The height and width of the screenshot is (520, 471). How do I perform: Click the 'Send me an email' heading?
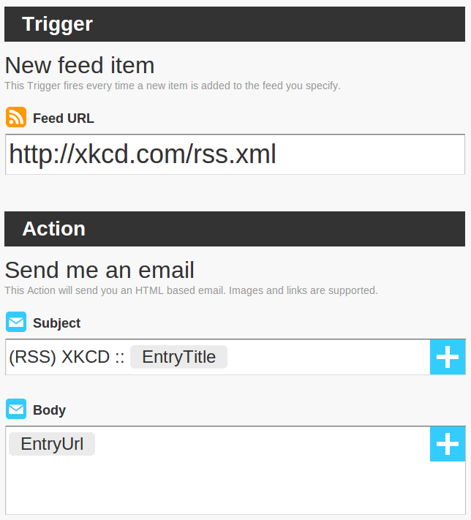point(99,270)
